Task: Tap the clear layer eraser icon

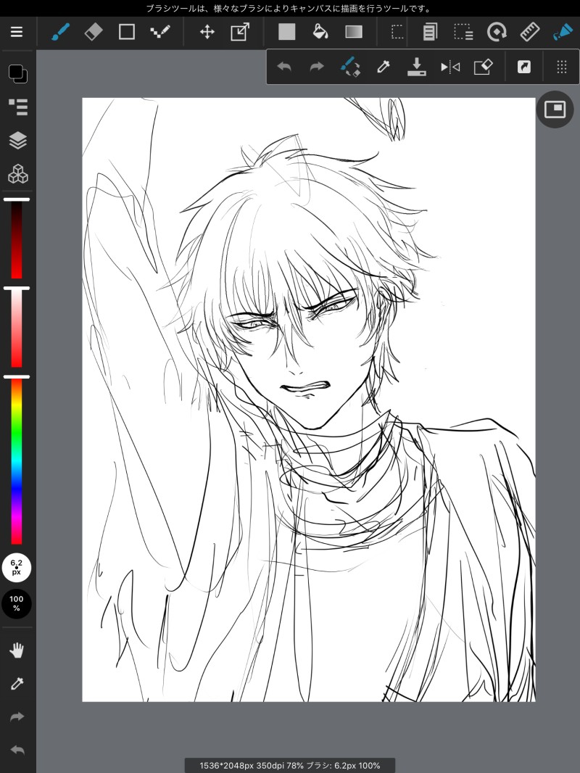Action: point(483,67)
